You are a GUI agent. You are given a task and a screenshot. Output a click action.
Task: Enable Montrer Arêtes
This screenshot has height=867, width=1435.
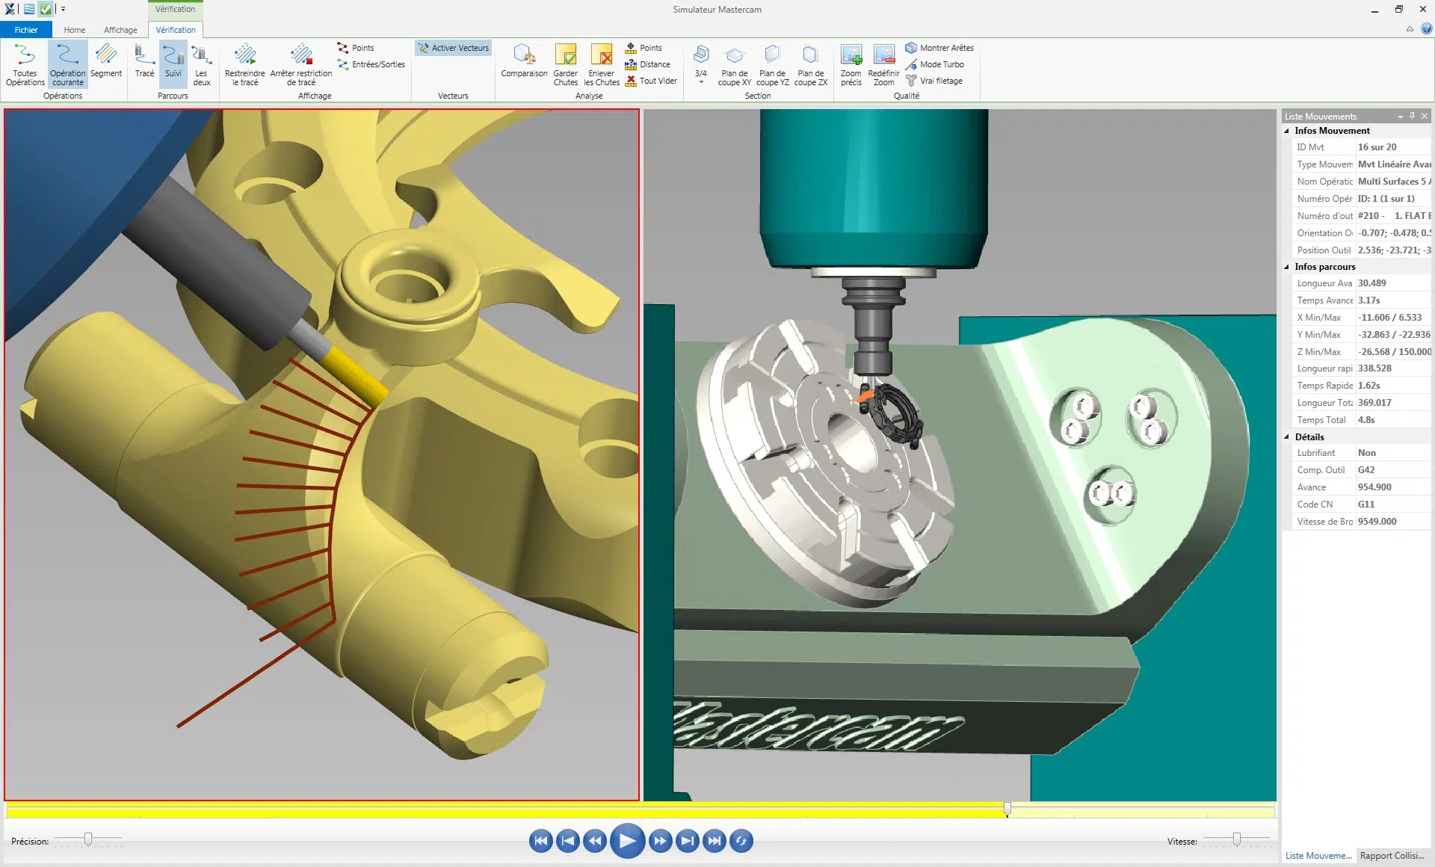click(x=939, y=48)
